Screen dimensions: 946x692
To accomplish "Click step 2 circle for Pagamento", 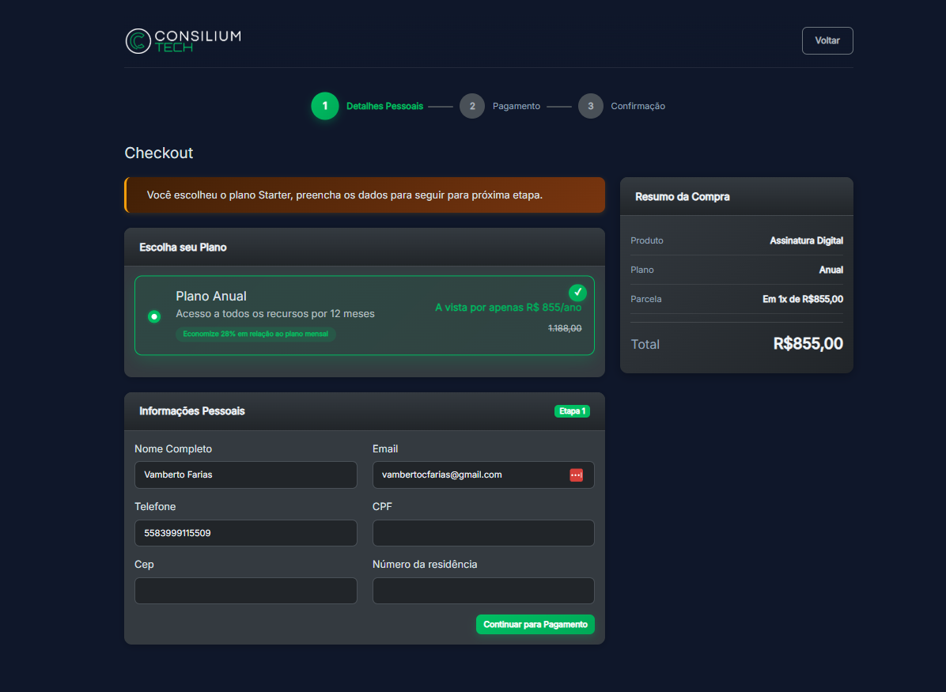I will (x=472, y=106).
